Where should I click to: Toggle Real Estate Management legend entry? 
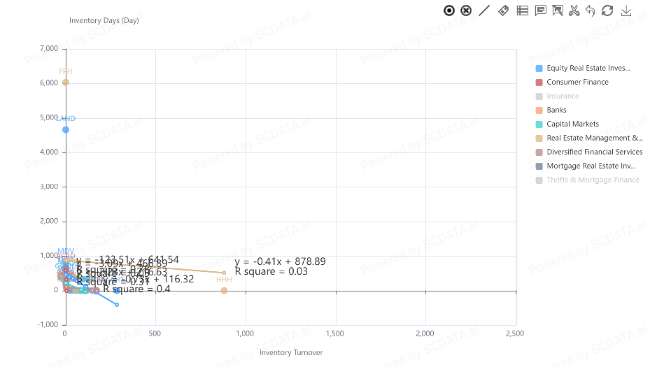594,138
